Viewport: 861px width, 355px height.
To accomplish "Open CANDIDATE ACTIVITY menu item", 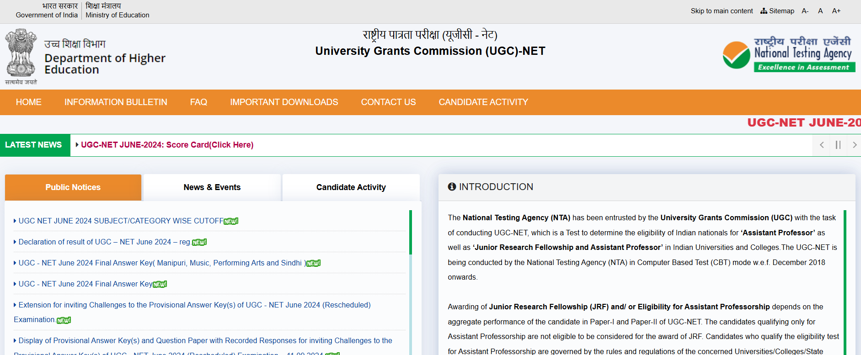I will coord(483,102).
